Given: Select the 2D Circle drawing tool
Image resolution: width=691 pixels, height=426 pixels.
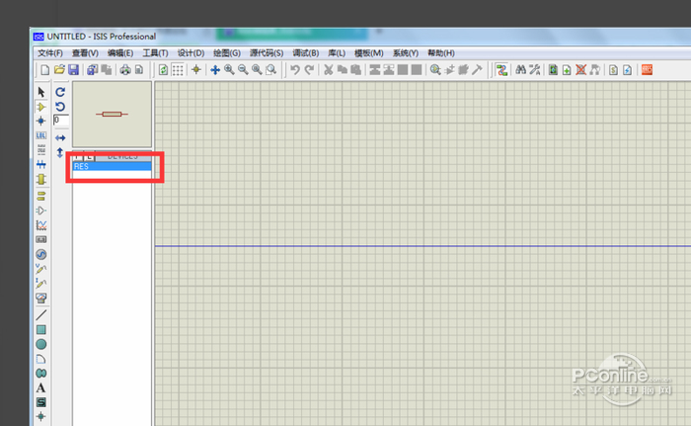Looking at the screenshot, I should coord(41,344).
